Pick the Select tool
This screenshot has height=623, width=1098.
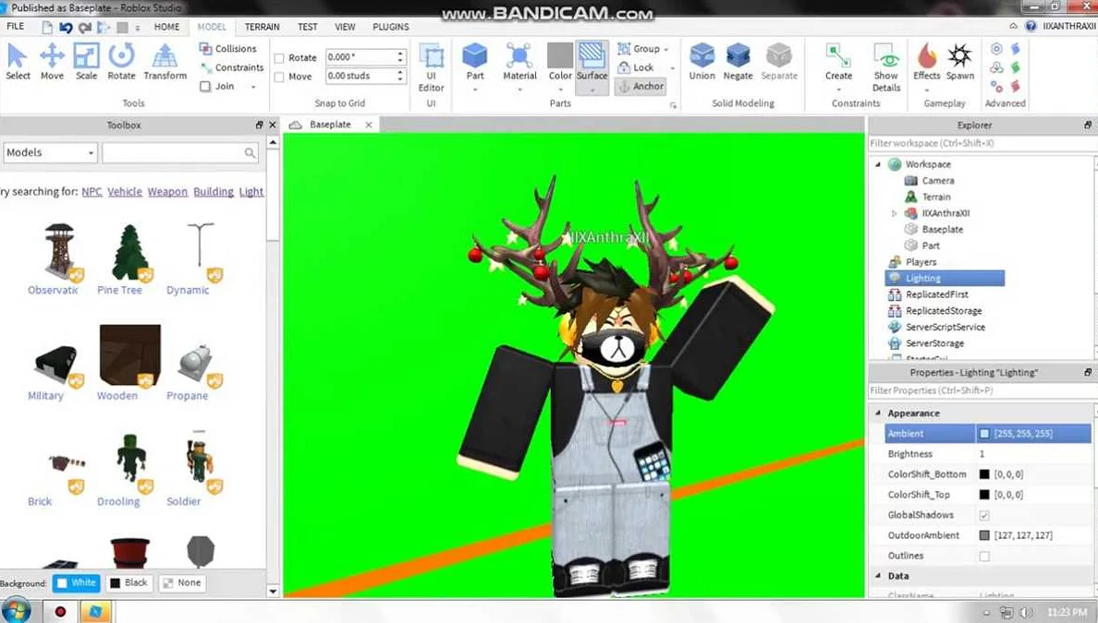[18, 62]
